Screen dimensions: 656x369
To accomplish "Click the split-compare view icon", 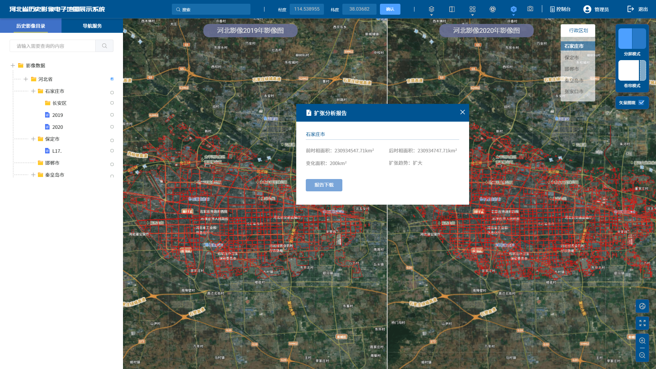I will [x=452, y=9].
